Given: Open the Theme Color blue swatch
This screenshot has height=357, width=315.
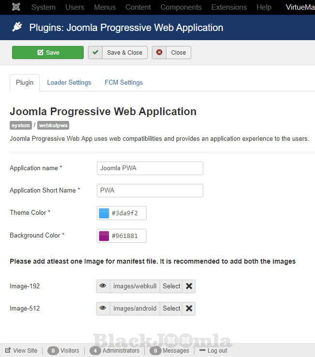Looking at the screenshot, I should click(x=104, y=213).
